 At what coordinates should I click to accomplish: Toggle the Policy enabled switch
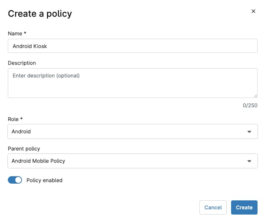point(15,180)
